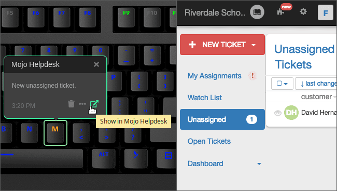Image resolution: width=337 pixels, height=191 pixels.
Task: Open the knowledge base book icon
Action: (257, 12)
